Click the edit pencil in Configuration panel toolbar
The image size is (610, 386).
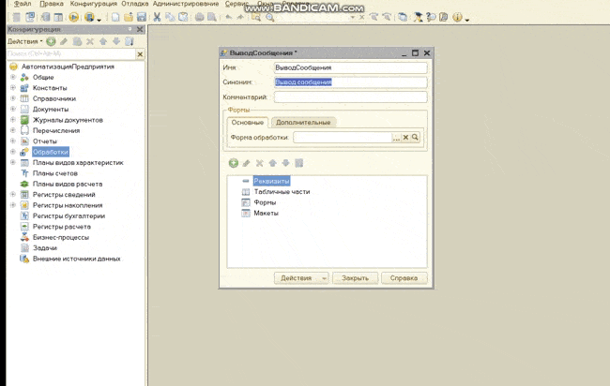pyautogui.click(x=64, y=41)
